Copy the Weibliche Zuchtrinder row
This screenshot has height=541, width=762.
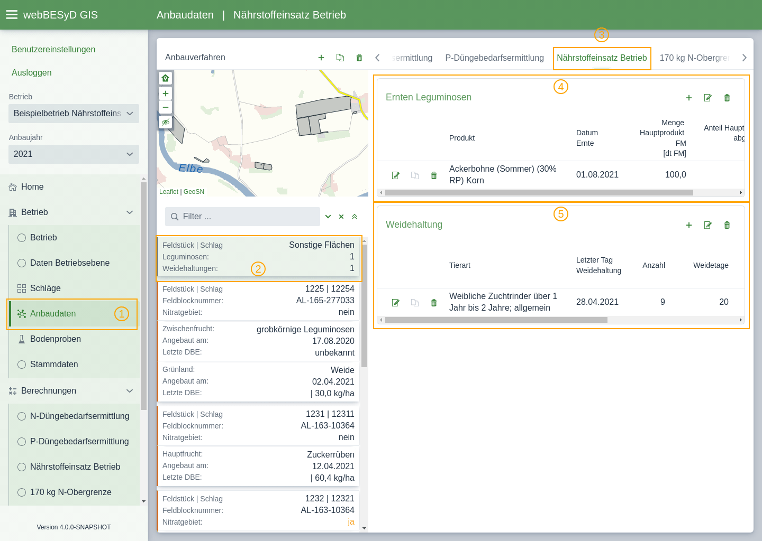(415, 303)
